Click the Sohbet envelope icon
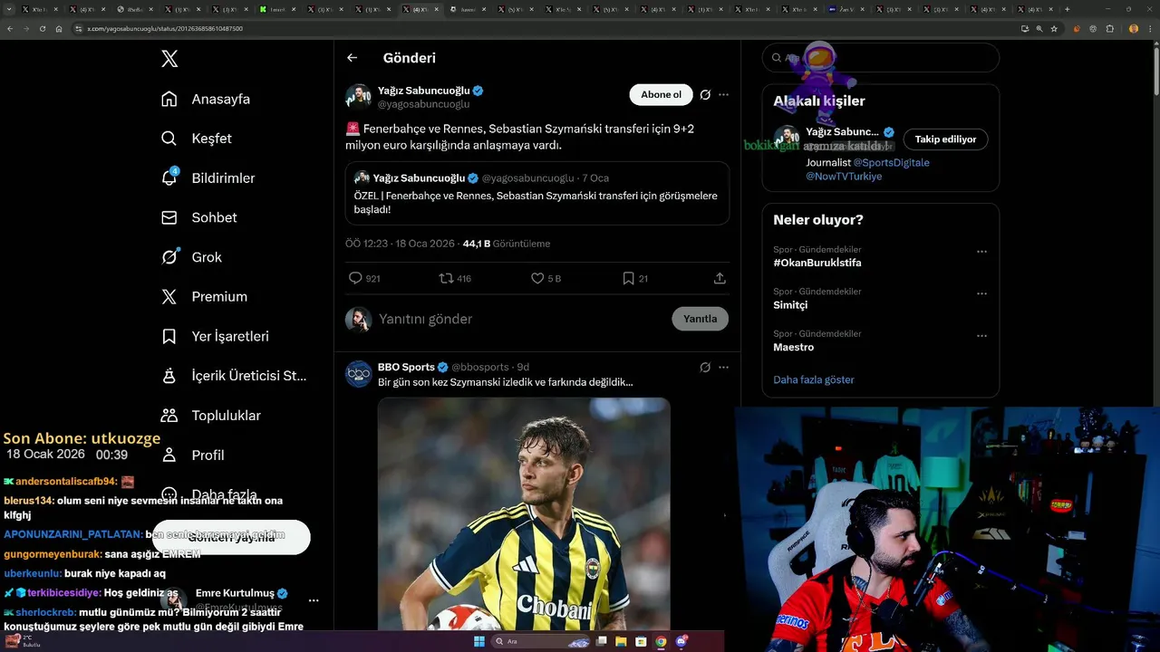Viewport: 1160px width, 652px height. tap(169, 217)
